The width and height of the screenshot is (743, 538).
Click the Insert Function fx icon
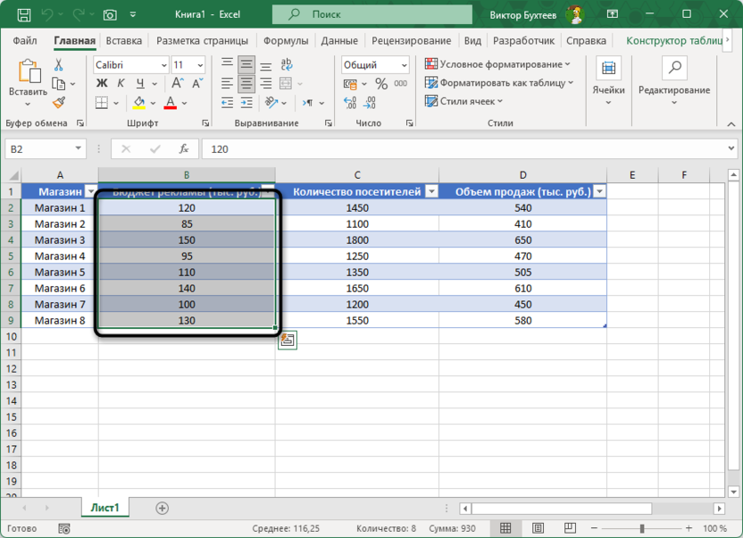click(x=184, y=149)
